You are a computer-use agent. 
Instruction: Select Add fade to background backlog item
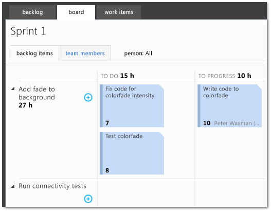tap(37, 93)
